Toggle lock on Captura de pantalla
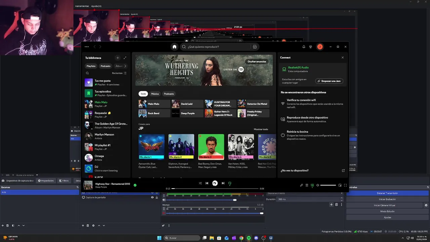430x242 pixels. [157, 197]
